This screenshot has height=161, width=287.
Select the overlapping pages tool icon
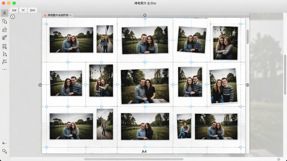coord(4,21)
